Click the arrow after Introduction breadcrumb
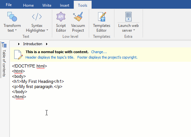The image size is (191, 137). coord(47,44)
